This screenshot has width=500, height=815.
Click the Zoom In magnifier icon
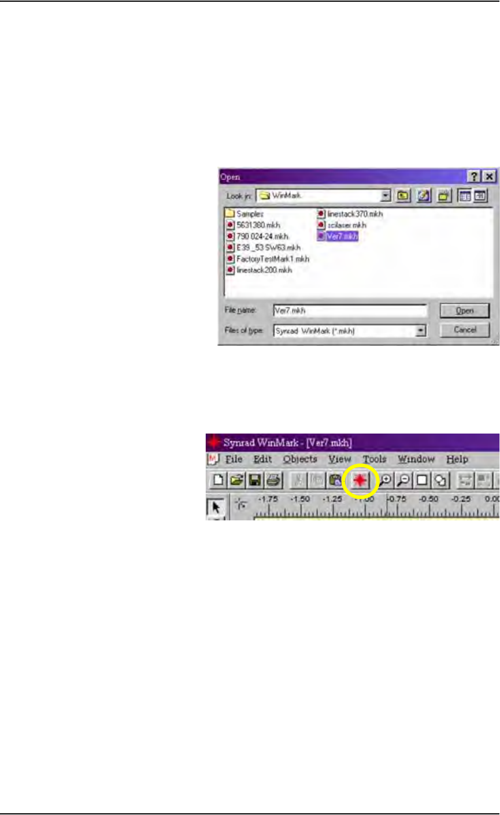click(384, 480)
